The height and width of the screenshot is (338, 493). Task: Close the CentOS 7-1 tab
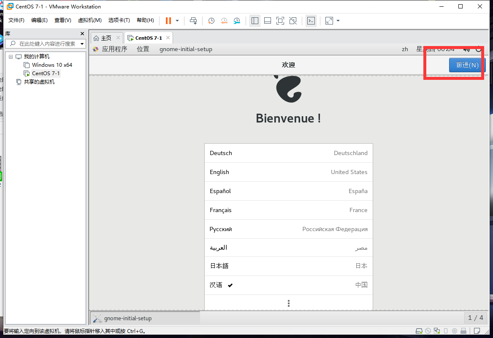click(x=168, y=38)
